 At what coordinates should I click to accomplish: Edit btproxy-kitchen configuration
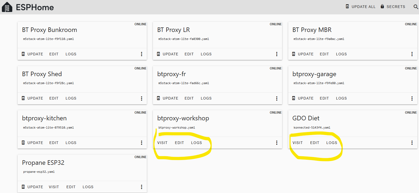(54, 143)
